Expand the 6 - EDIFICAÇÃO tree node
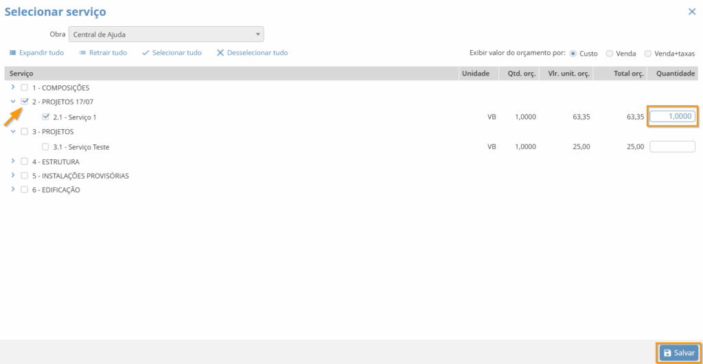This screenshot has height=364, width=703. point(13,190)
